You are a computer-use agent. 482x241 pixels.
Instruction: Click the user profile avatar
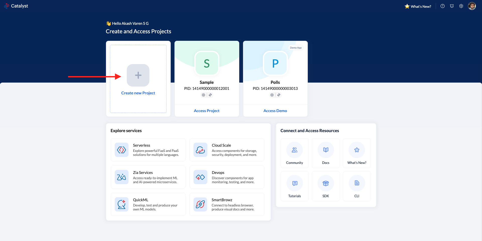[472, 6]
